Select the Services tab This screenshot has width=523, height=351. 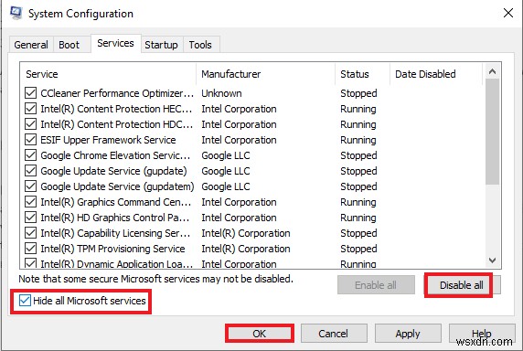115,43
